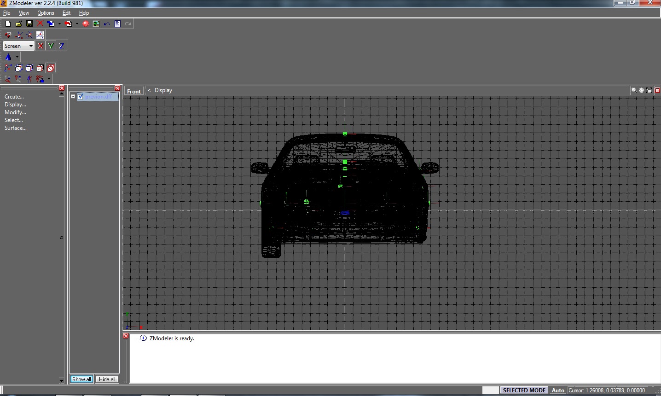661x396 pixels.
Task: Open the Screen coordinate system dropdown
Action: 19,46
